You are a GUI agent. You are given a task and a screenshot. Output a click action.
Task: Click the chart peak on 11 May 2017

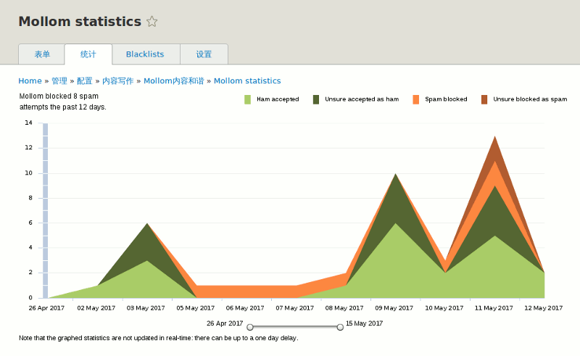click(x=494, y=138)
